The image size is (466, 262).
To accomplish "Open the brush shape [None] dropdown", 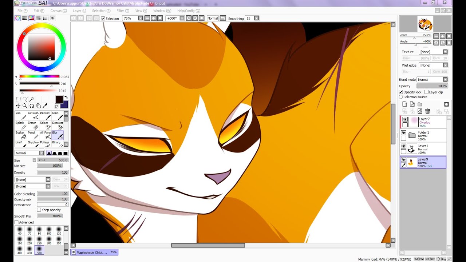I will 48,179.
